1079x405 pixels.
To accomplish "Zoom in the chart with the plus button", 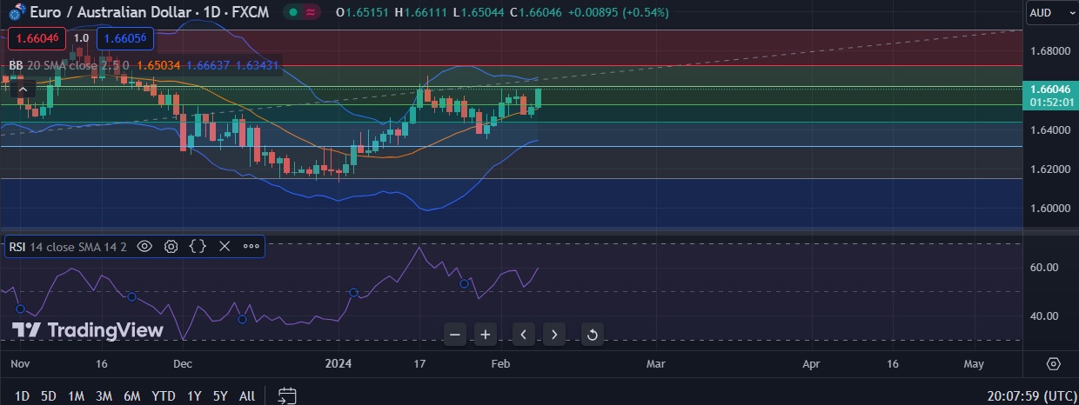I will [x=486, y=334].
